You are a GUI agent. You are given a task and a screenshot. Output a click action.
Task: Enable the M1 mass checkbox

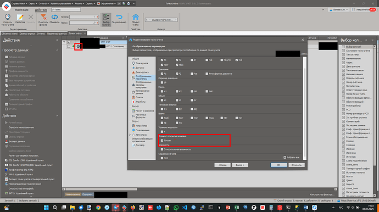click(162, 91)
